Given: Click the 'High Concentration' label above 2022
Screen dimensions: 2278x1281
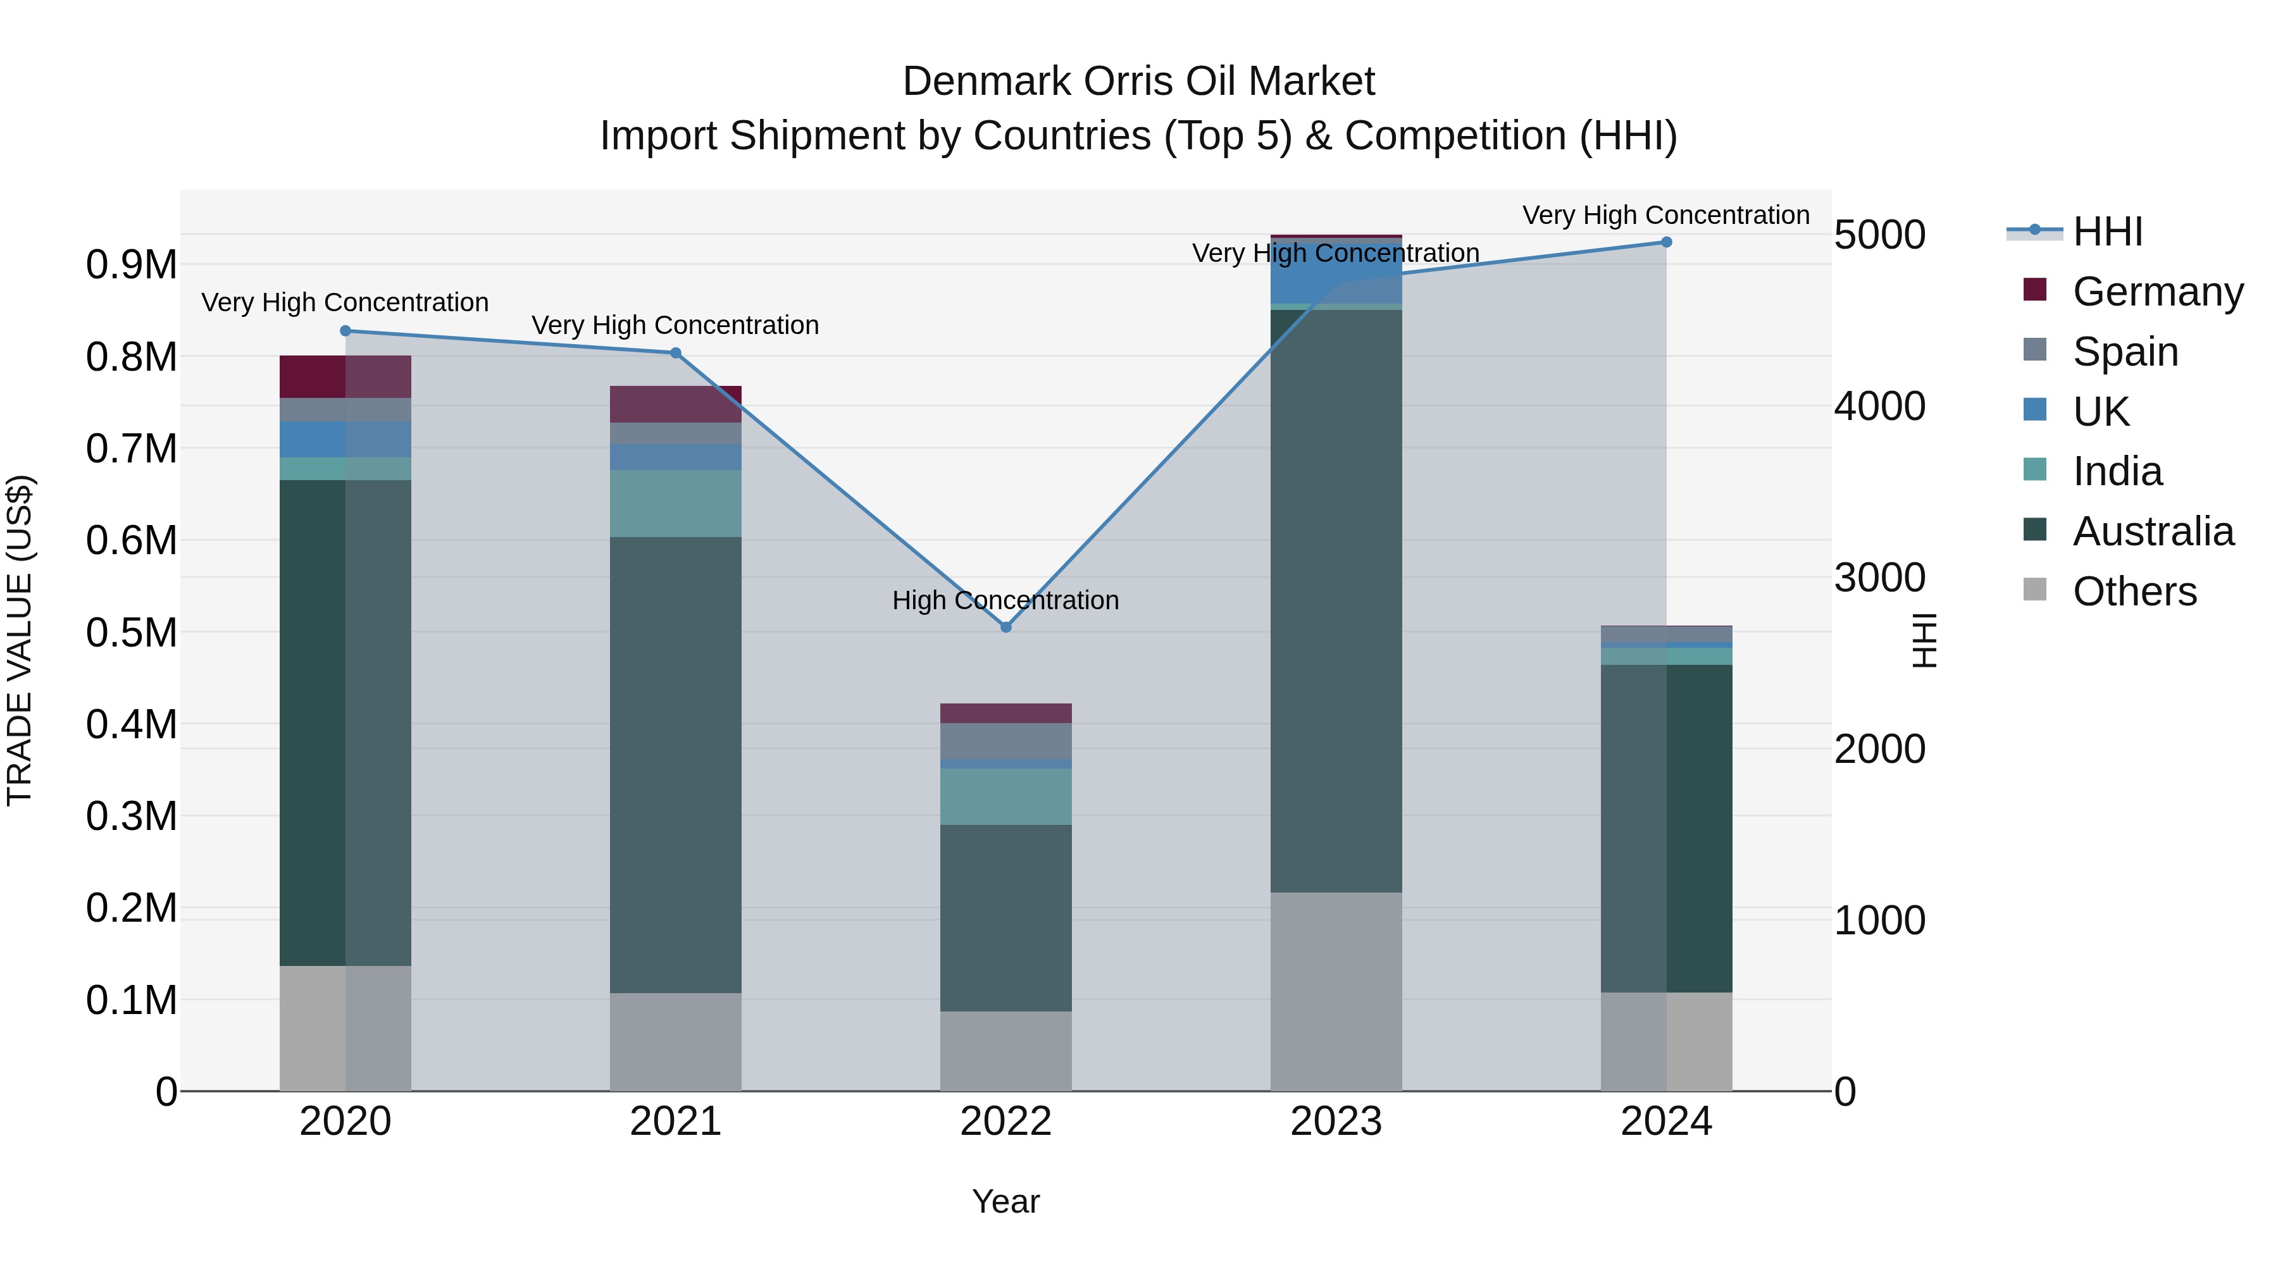Looking at the screenshot, I should (x=1005, y=600).
